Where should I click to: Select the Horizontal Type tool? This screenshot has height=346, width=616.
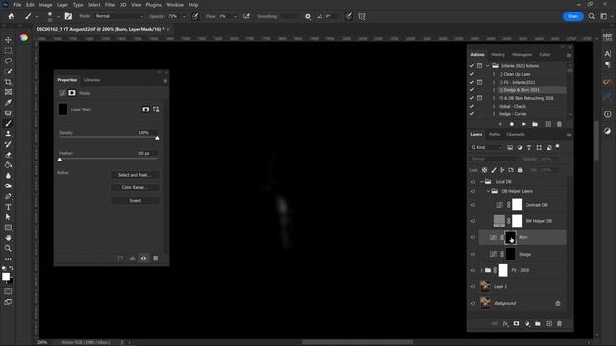tap(8, 207)
